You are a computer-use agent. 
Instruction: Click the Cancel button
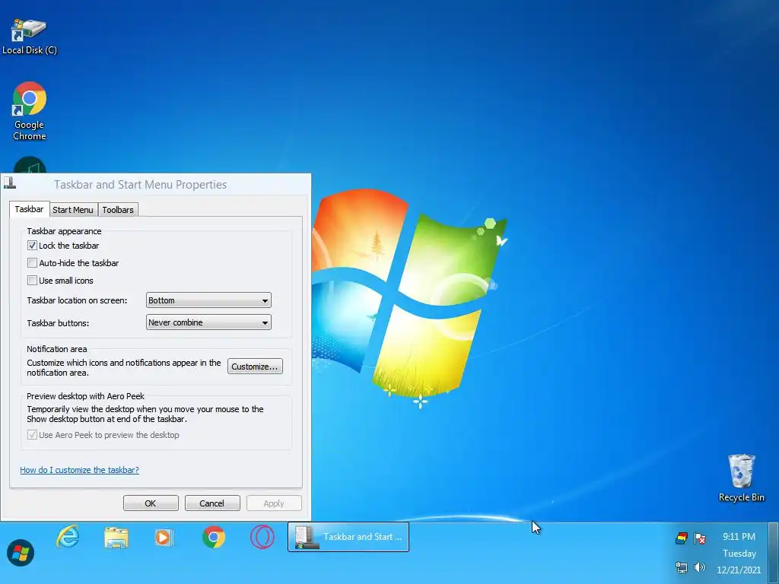(212, 503)
